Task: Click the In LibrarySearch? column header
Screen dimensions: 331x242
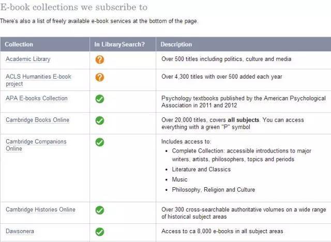Action: (x=123, y=44)
